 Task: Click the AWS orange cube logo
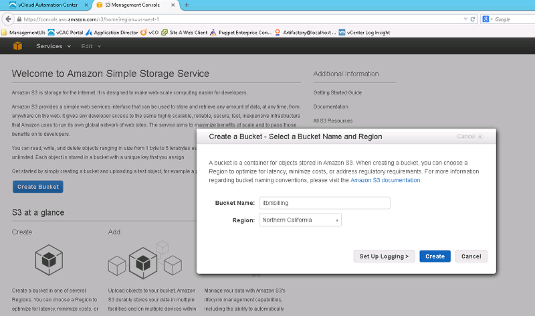pyautogui.click(x=18, y=46)
